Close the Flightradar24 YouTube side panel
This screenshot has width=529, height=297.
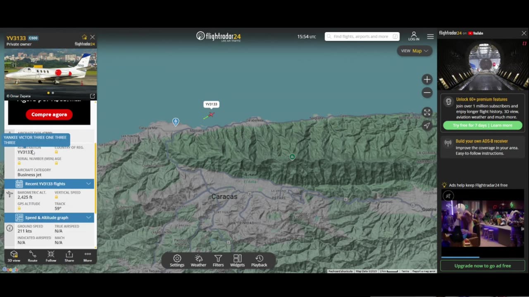coord(524,33)
